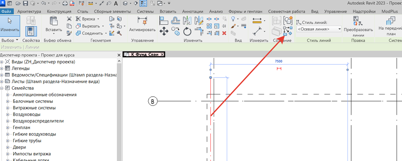Select the Offset tool icon
402x161 pixels.
[x=175, y=21]
